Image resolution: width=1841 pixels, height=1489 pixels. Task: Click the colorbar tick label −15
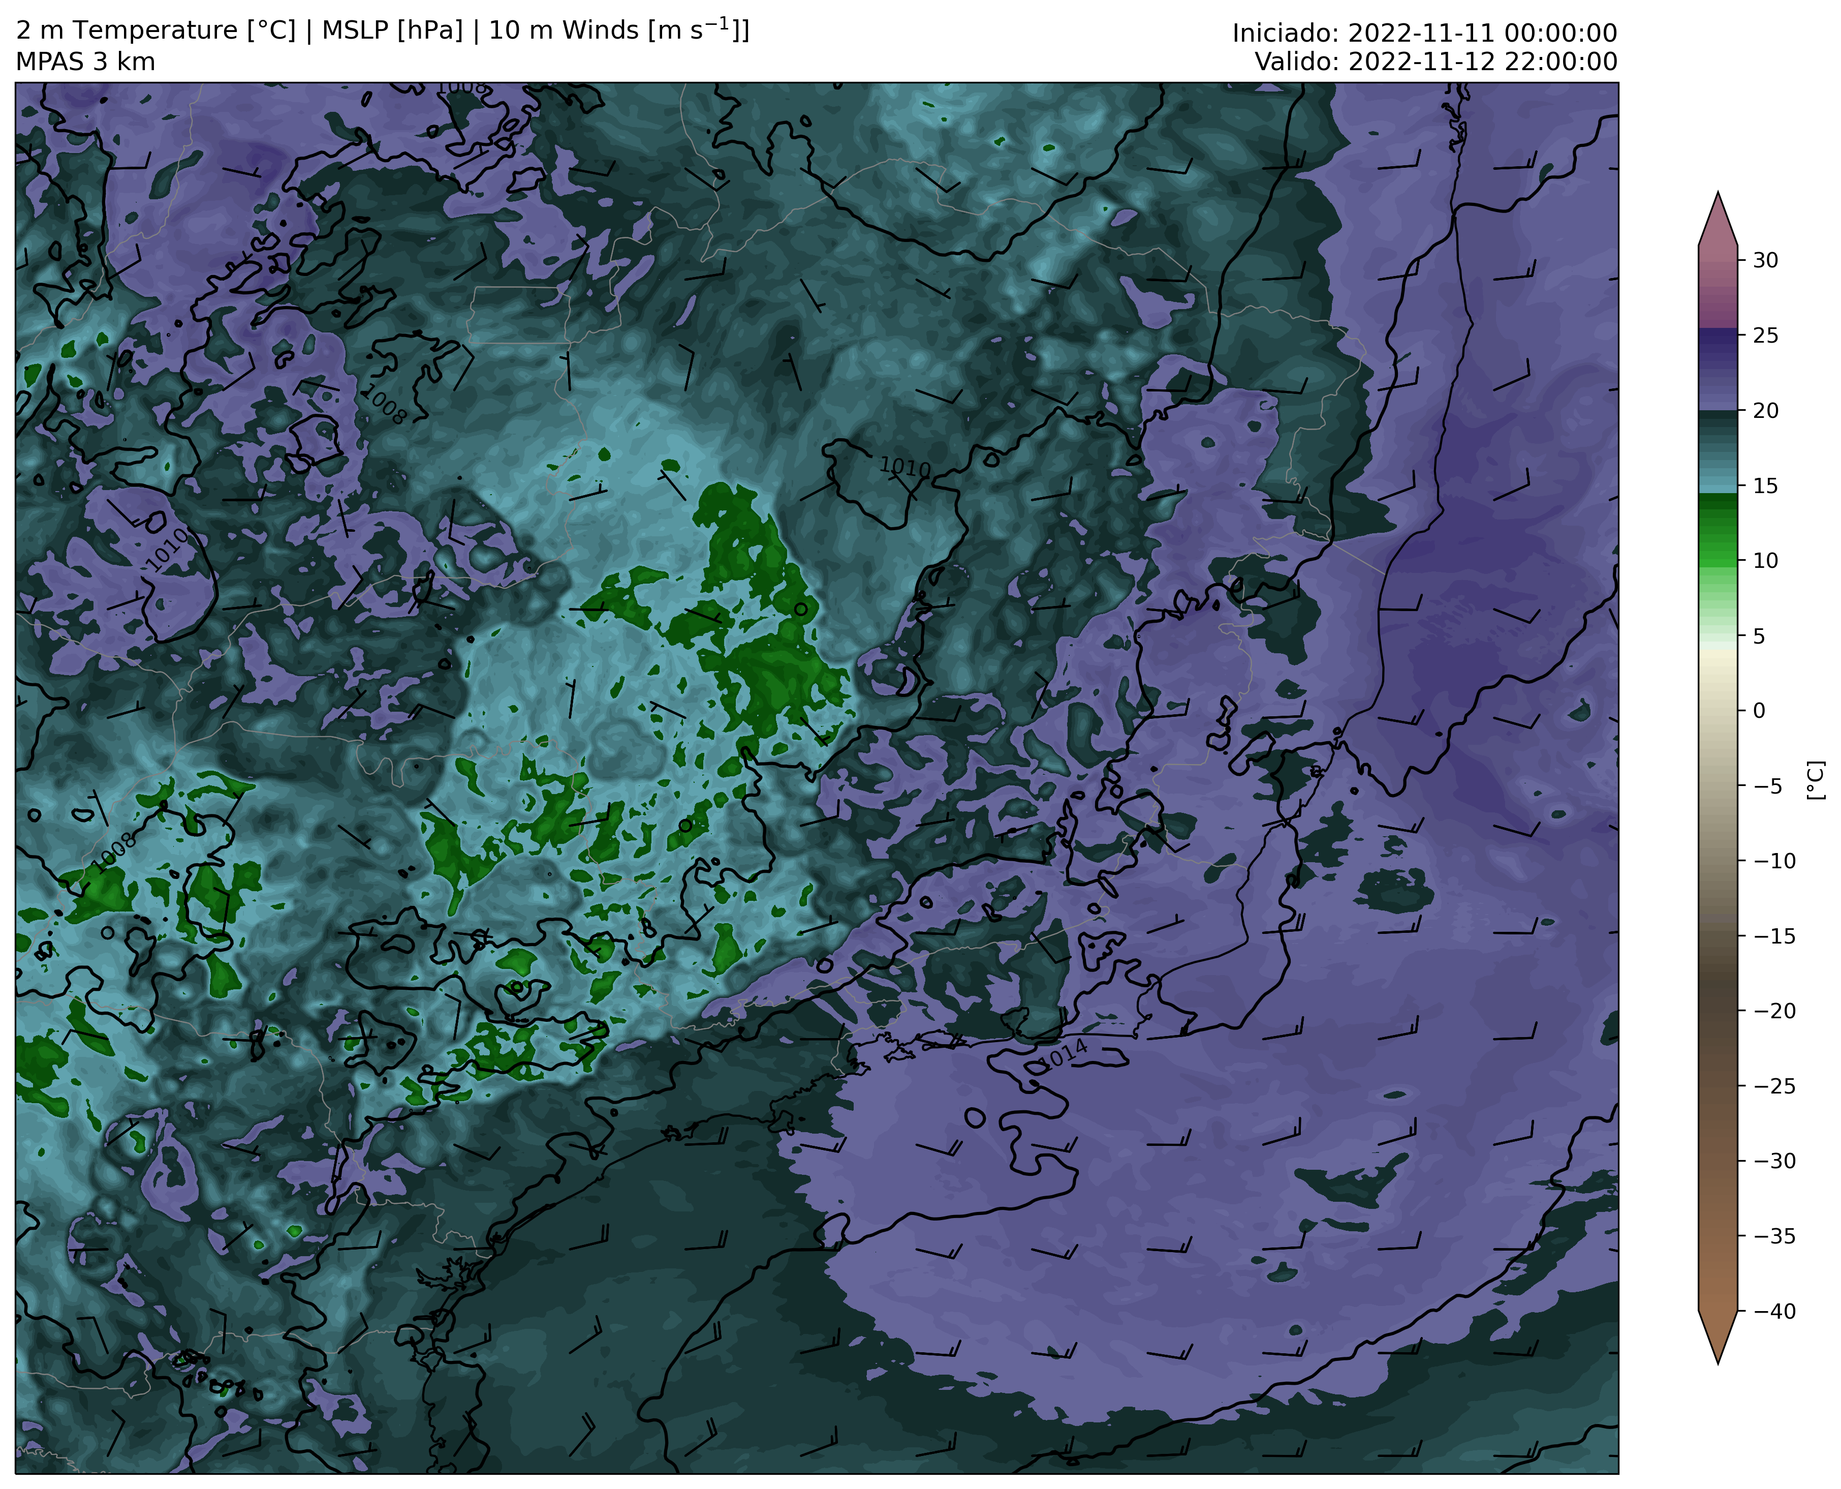click(x=1773, y=936)
